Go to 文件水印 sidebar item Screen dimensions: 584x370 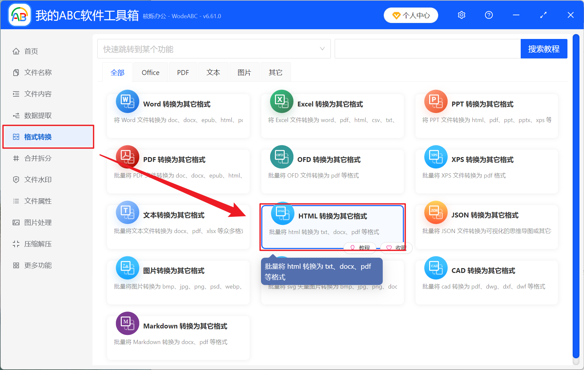[38, 180]
